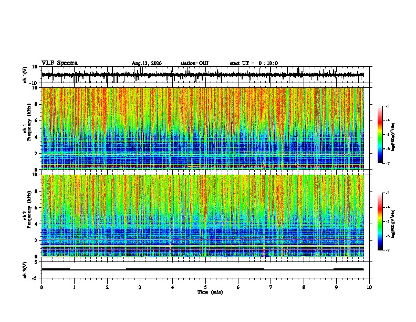This screenshot has height=322, width=416.
Task: Click the "4" kHz tick of ch.2 spectrogram
Action: click(x=36, y=224)
